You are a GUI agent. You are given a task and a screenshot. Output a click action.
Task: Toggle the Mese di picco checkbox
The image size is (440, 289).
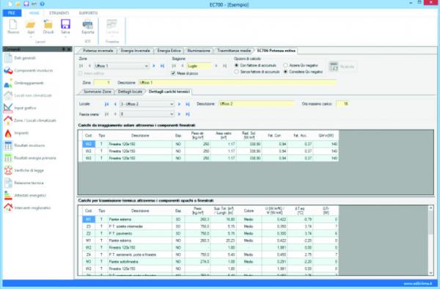173,73
